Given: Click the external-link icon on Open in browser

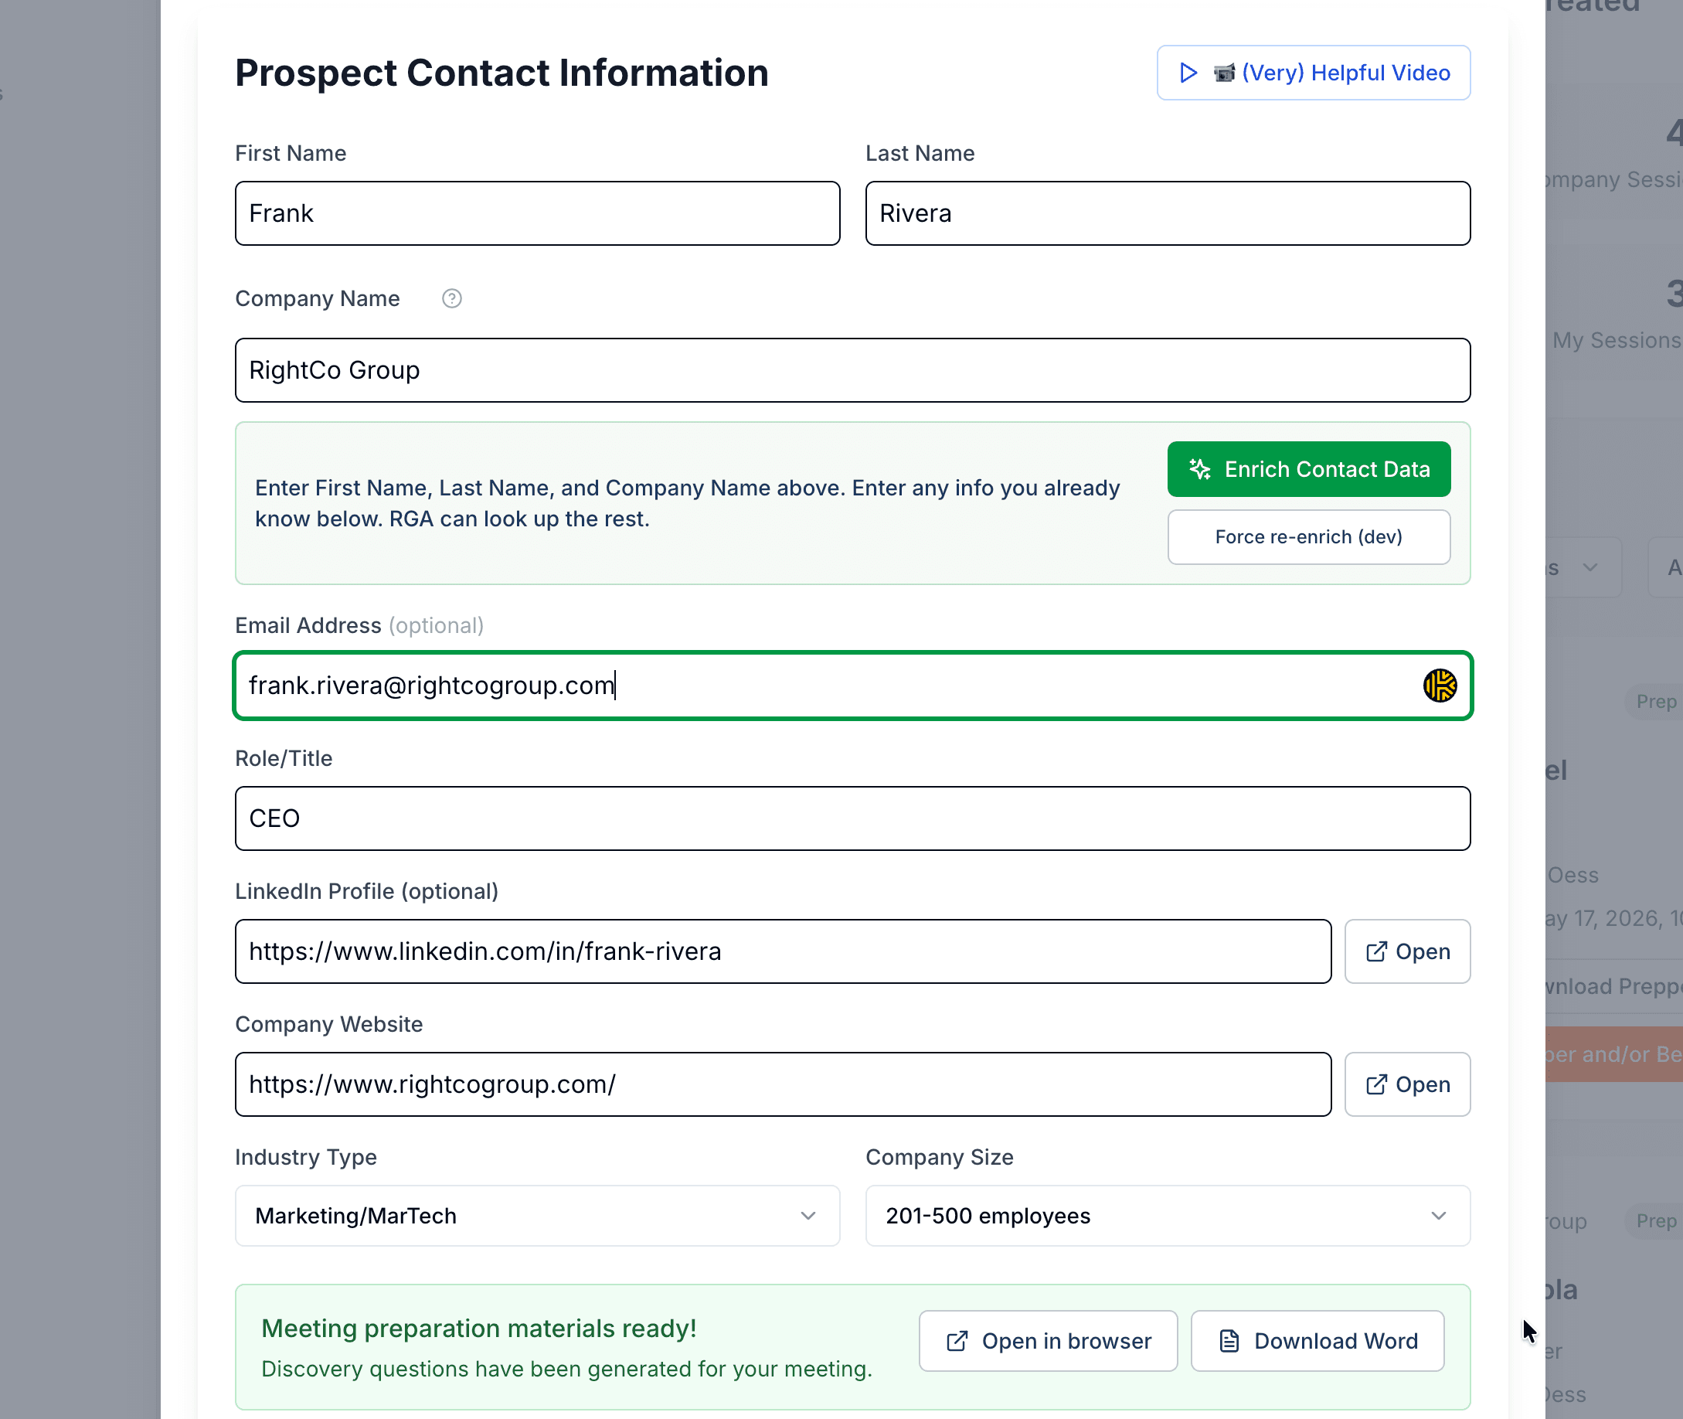Looking at the screenshot, I should [957, 1341].
